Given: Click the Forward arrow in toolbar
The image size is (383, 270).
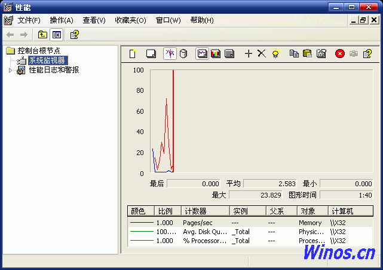Looking at the screenshot, I should (24, 35).
